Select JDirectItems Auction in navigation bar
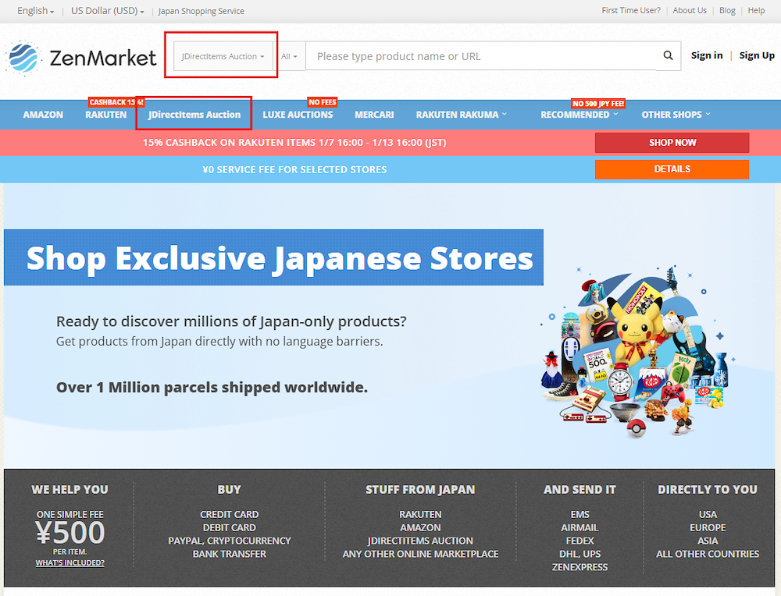781x596 pixels. (194, 115)
